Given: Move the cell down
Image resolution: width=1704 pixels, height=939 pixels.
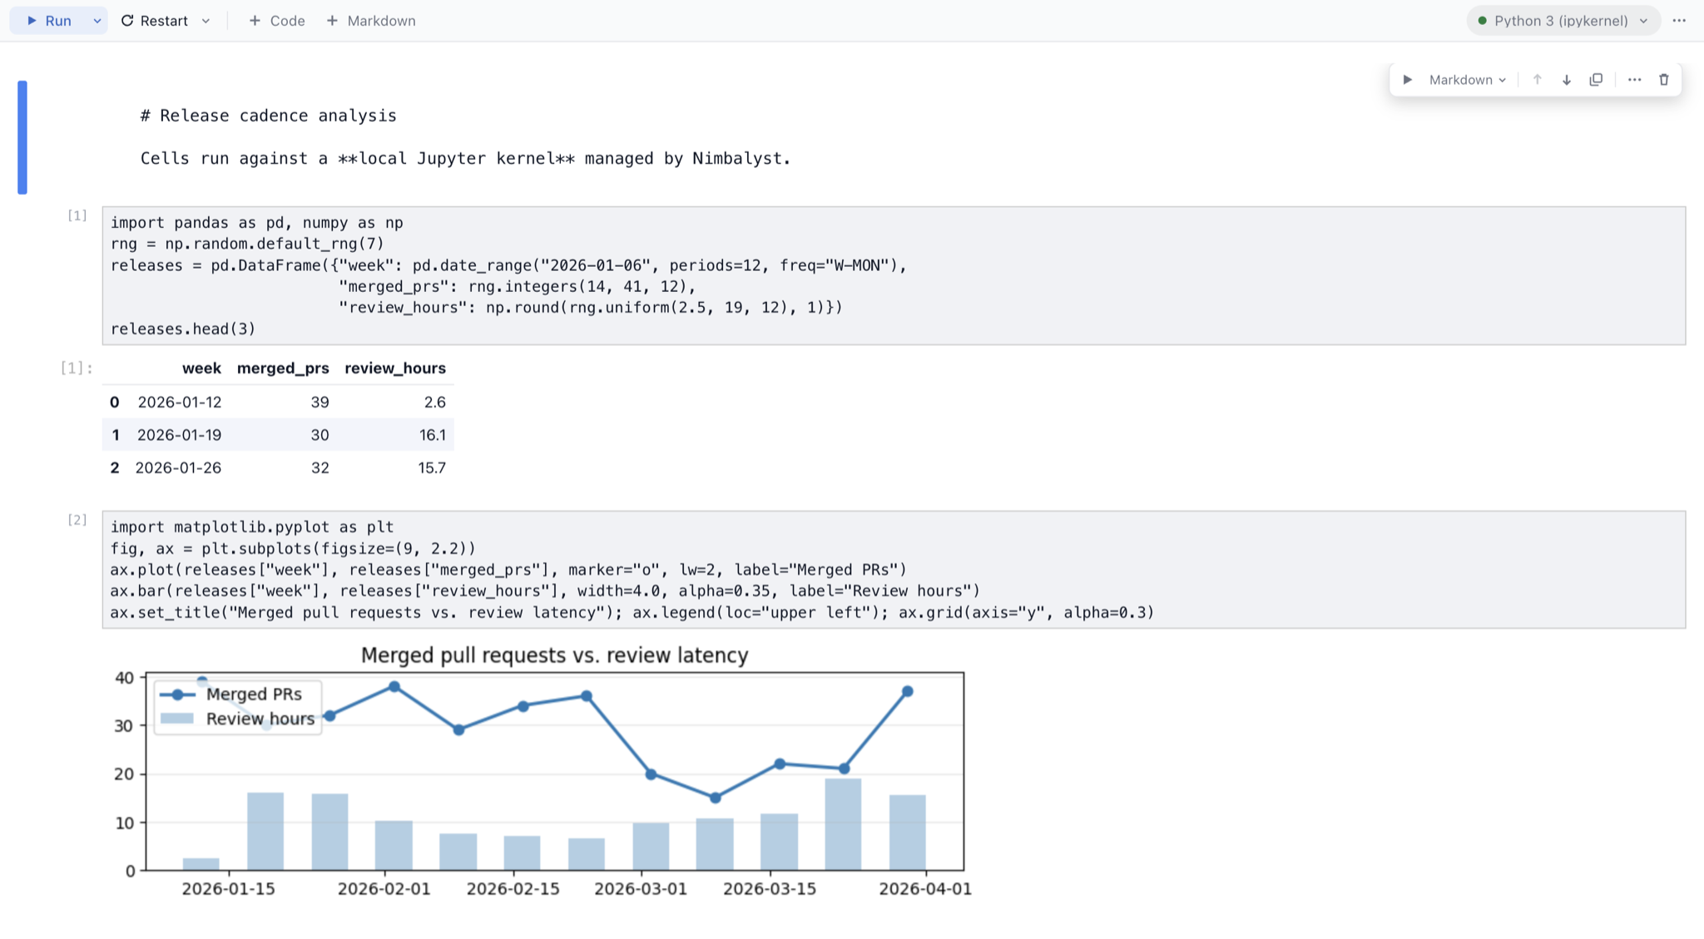Looking at the screenshot, I should tap(1566, 80).
